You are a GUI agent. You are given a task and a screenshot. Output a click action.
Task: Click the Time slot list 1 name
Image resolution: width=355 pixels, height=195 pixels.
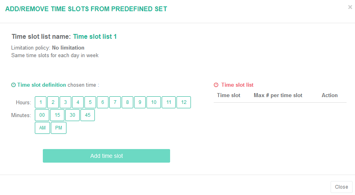coord(95,37)
